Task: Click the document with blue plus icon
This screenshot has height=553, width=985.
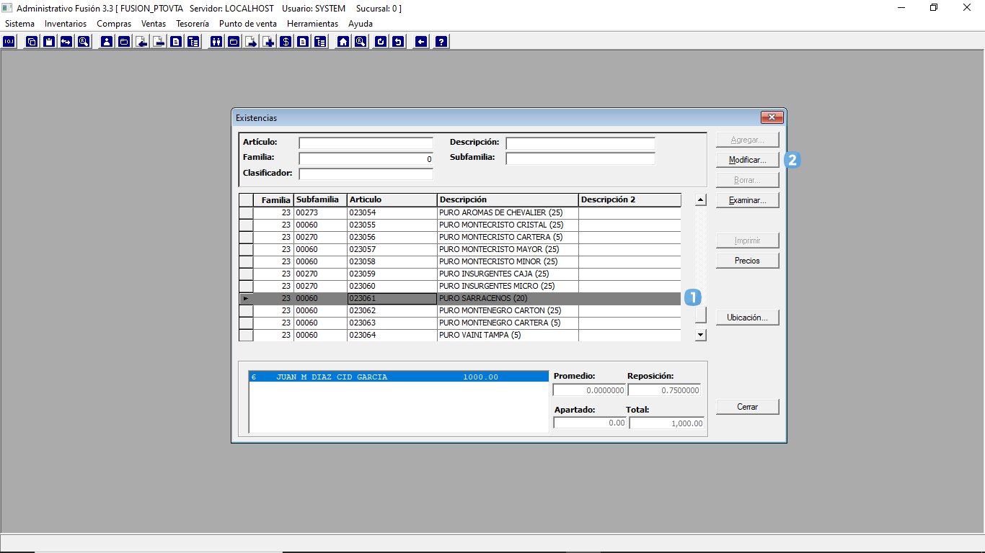Action: coord(268,42)
